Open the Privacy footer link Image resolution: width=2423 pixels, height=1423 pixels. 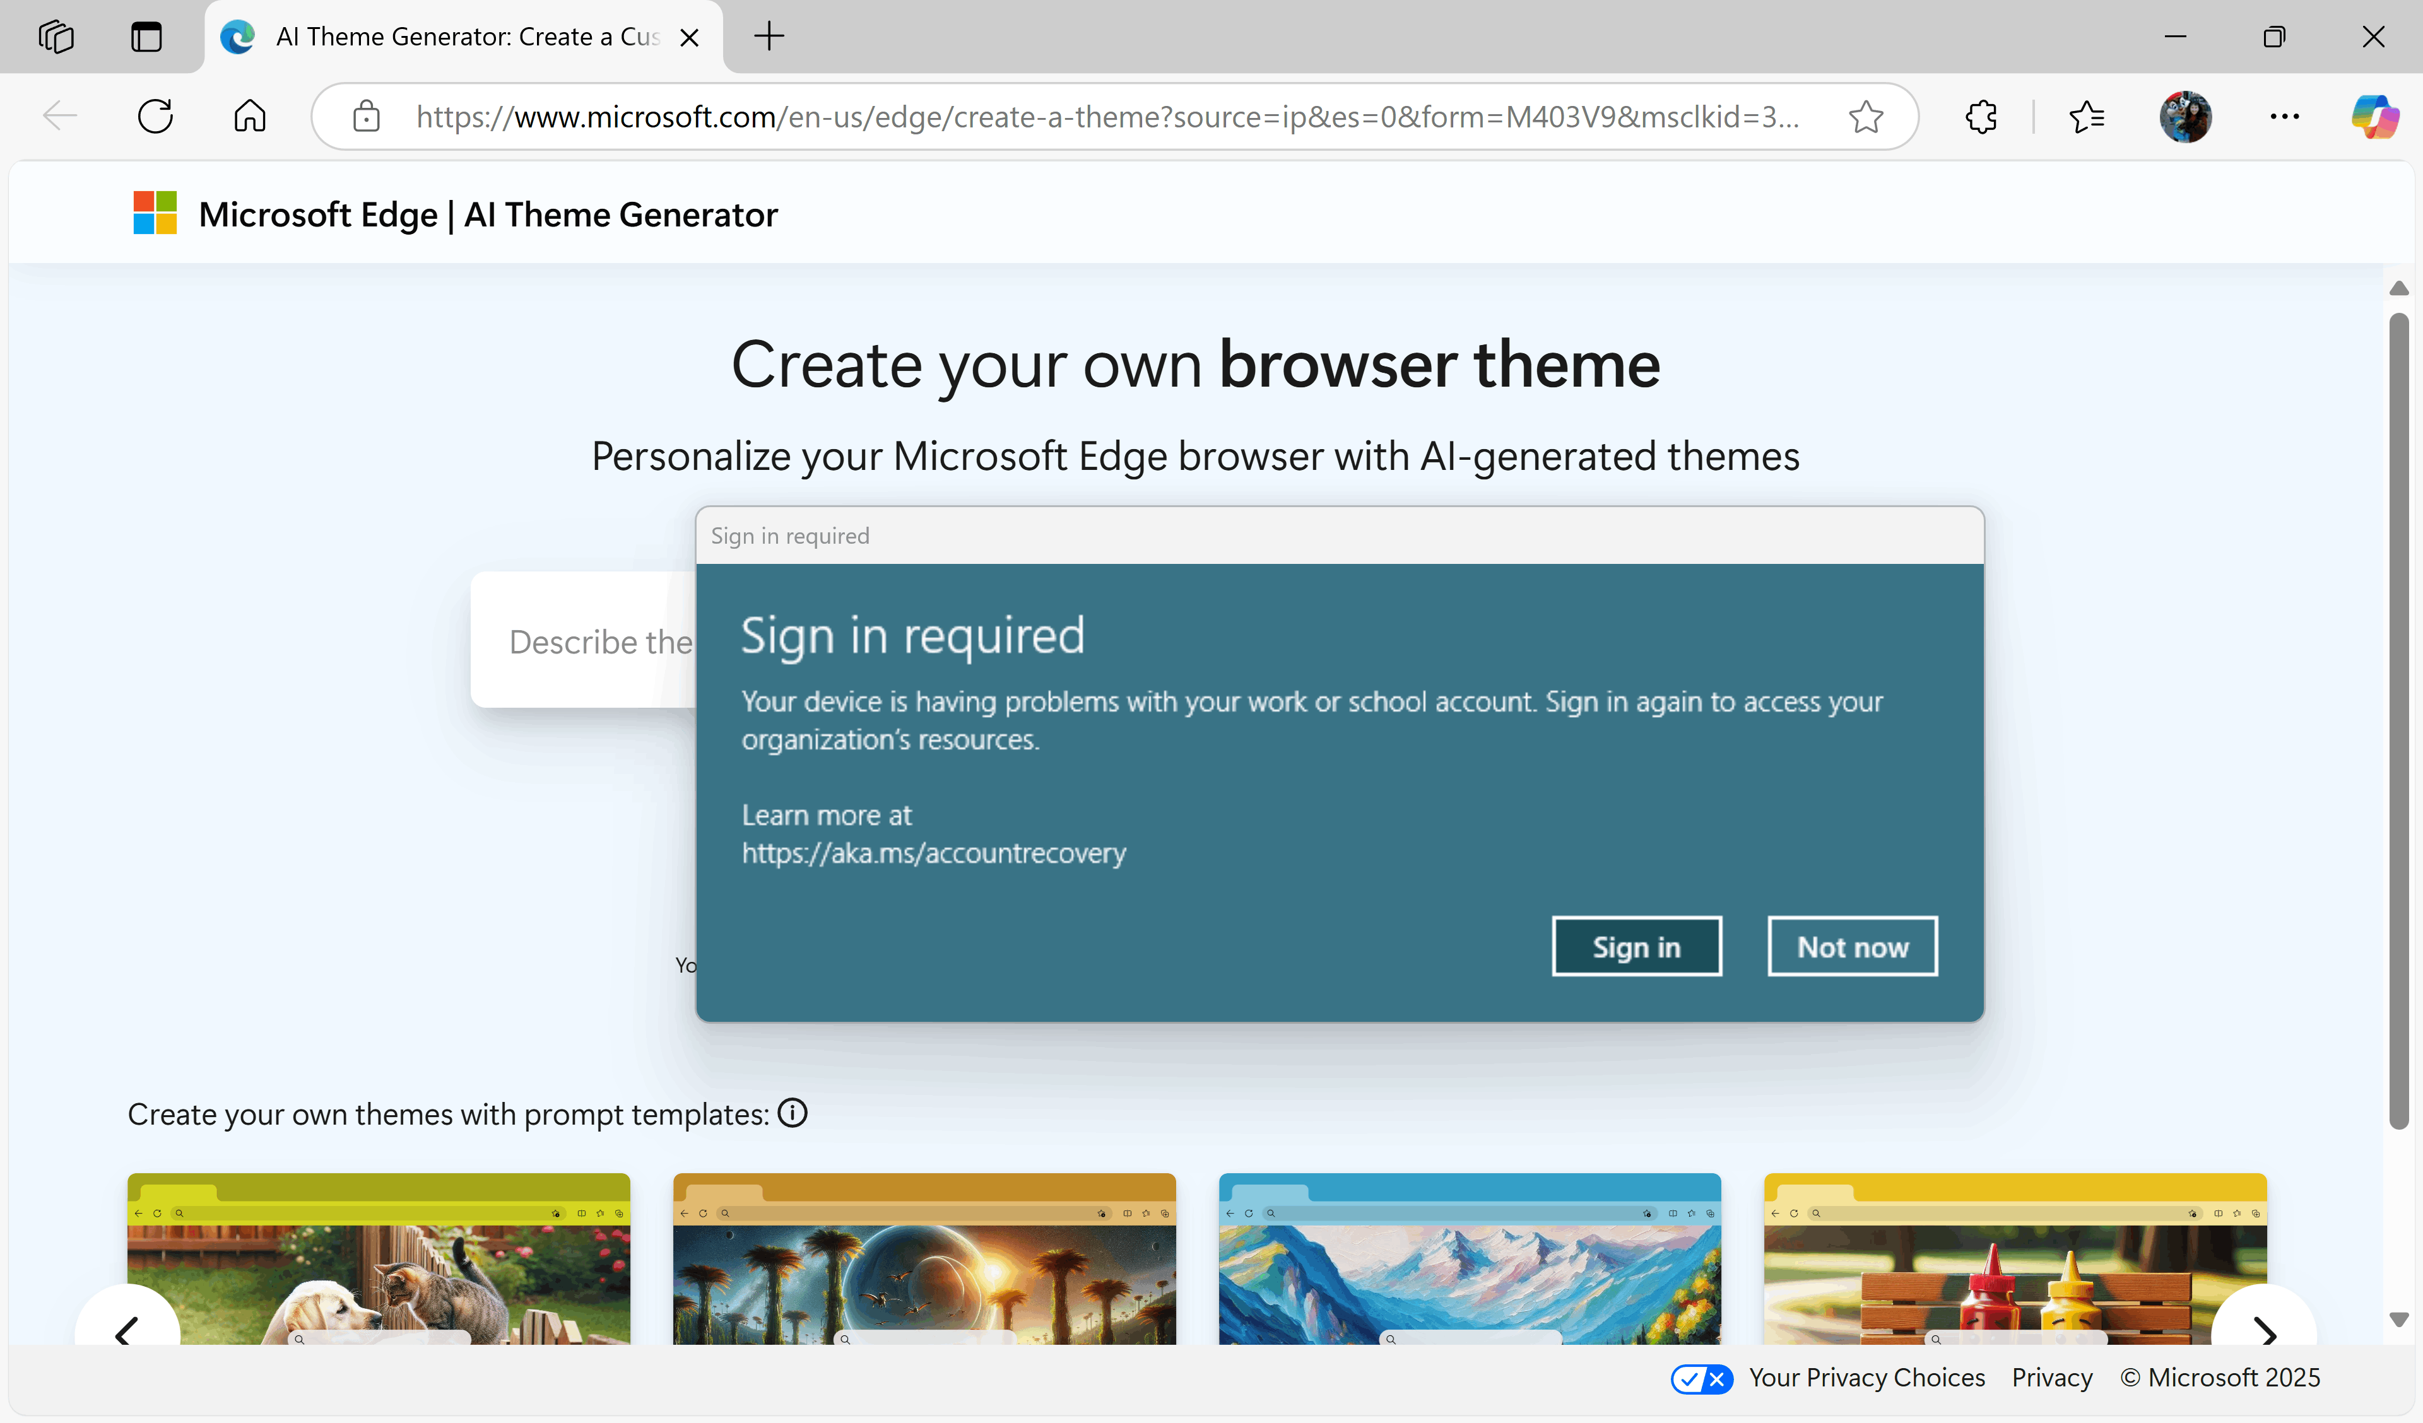(x=2052, y=1378)
